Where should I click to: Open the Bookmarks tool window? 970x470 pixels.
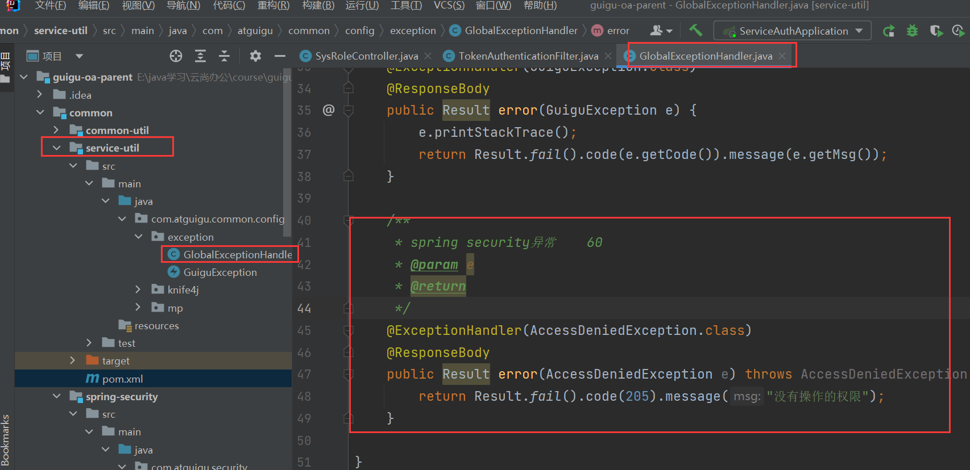tap(6, 439)
